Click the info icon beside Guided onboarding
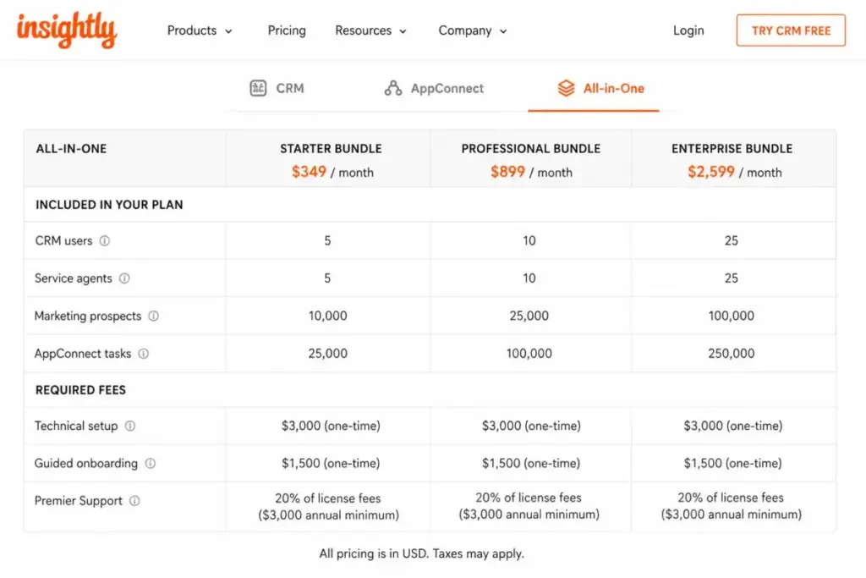The image size is (866, 578). pyautogui.click(x=151, y=463)
